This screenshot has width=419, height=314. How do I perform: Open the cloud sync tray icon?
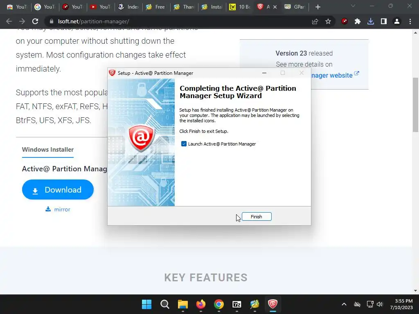[357, 304]
